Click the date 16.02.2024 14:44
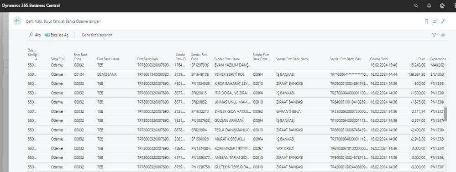 click(383, 75)
